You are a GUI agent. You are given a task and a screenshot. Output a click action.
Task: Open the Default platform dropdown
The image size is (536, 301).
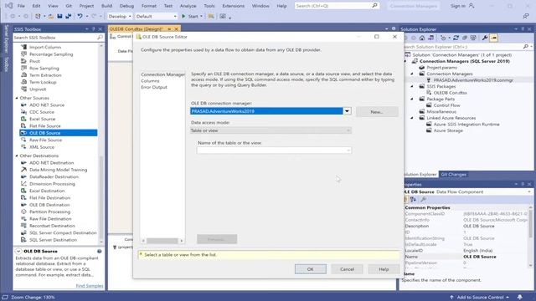coord(157,16)
